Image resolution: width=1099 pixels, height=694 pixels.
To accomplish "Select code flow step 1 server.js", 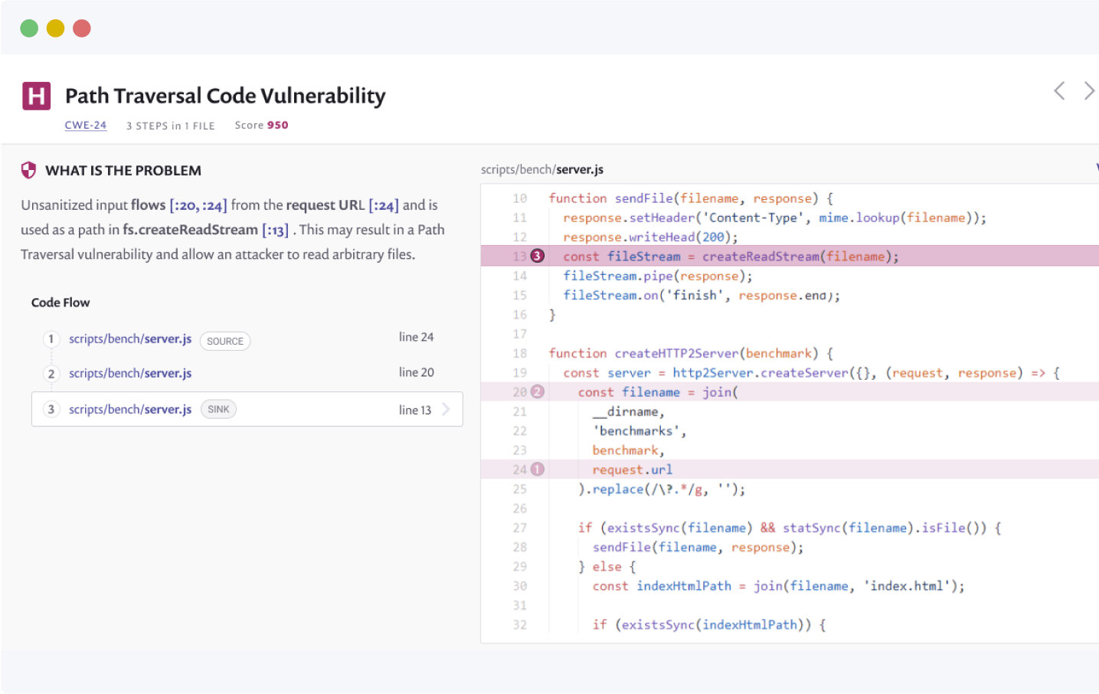I will point(130,339).
